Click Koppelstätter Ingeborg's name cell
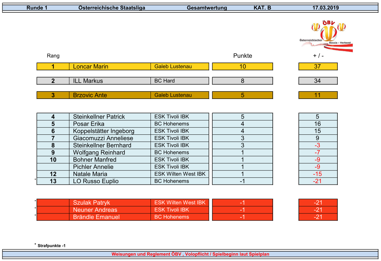The height and width of the screenshot is (261, 381). tap(103, 131)
